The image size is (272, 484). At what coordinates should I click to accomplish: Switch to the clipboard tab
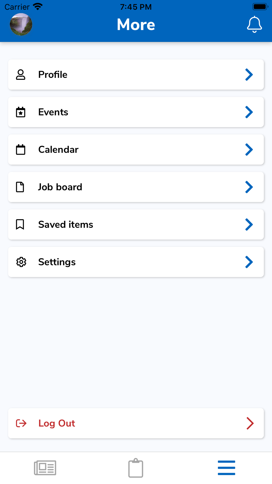coord(136,468)
